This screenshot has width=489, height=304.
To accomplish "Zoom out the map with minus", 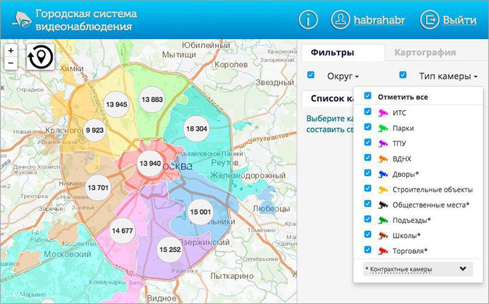I will 11,64.
